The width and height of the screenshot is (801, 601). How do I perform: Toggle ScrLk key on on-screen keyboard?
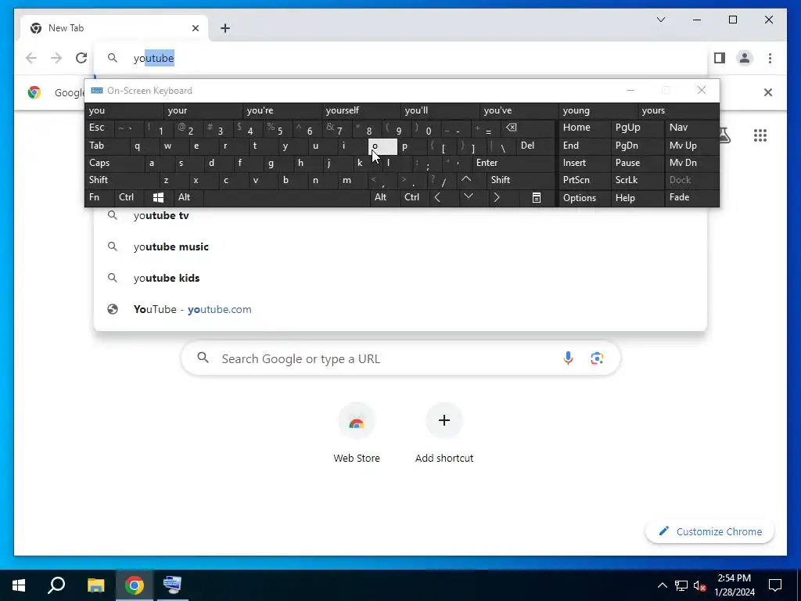point(637,180)
